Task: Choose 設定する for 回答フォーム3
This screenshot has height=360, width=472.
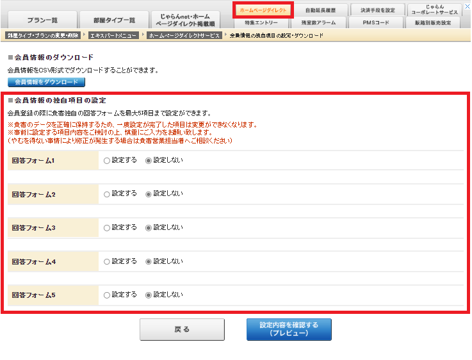Action: 107,227
